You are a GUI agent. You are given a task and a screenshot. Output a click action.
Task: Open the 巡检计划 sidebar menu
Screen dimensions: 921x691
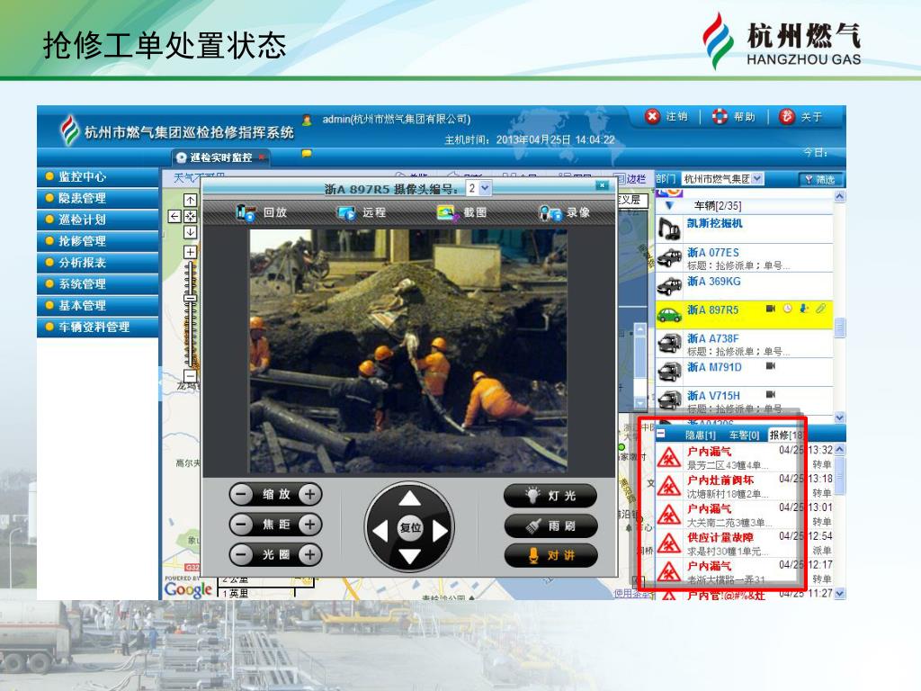pyautogui.click(x=97, y=220)
